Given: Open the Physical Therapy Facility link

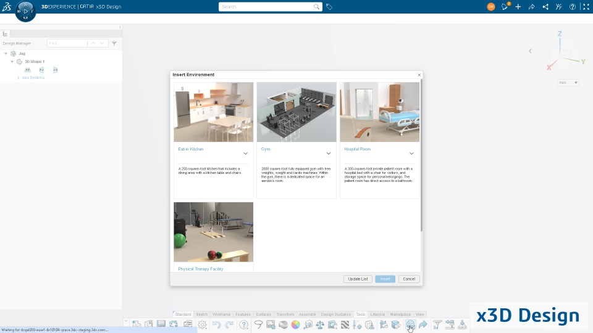Looking at the screenshot, I should tap(200, 269).
